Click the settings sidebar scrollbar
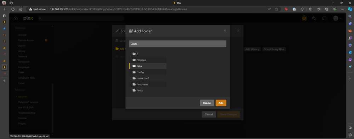The image size is (354, 139). 53,108
